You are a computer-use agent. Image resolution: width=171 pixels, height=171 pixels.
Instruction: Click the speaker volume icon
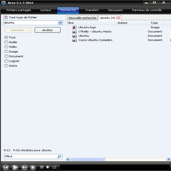tap(48, 167)
